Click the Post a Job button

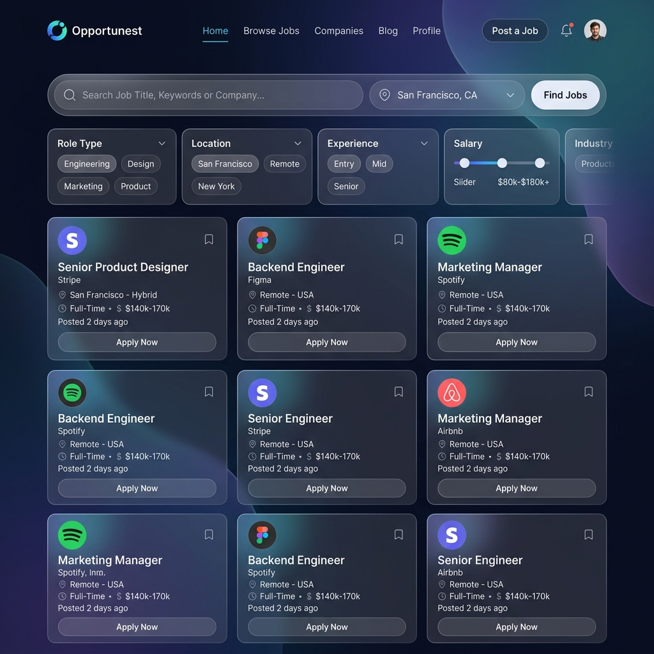[515, 31]
